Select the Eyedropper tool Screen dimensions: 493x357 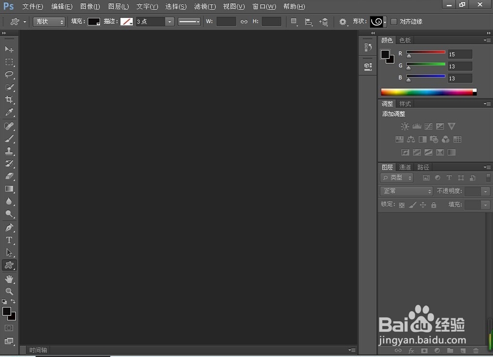click(x=9, y=112)
